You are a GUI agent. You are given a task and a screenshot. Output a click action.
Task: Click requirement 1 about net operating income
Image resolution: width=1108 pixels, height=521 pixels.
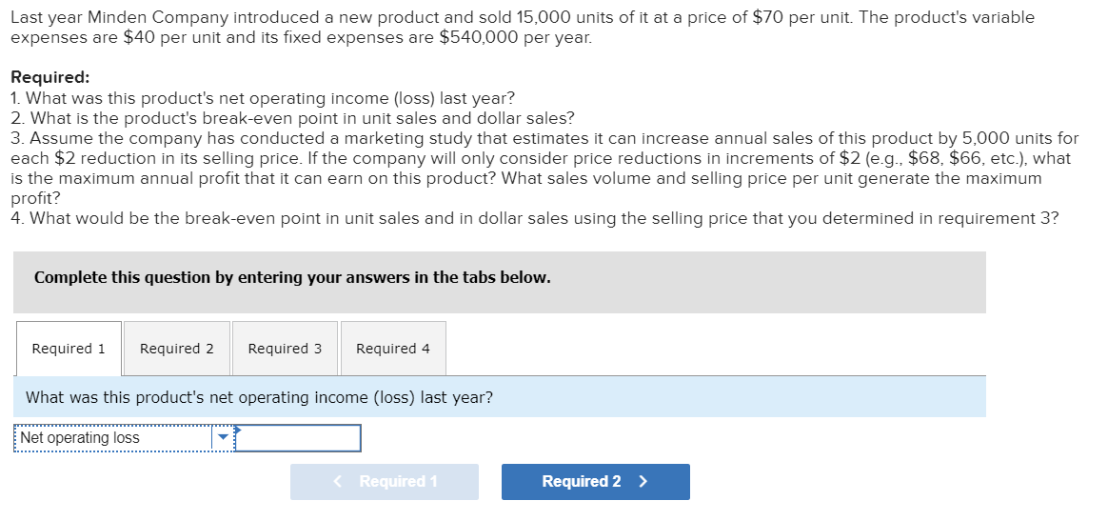point(263,98)
